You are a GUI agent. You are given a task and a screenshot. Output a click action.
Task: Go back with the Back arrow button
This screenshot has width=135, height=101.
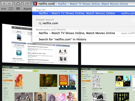click(4, 4)
